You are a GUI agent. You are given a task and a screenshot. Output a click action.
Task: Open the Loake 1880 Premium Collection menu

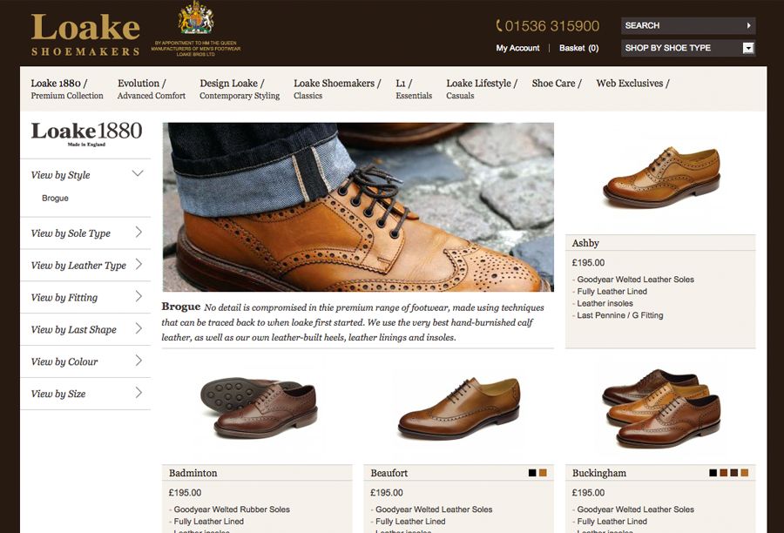(67, 89)
